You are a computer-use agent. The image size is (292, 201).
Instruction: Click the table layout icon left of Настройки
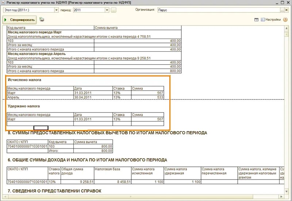(x=257, y=20)
